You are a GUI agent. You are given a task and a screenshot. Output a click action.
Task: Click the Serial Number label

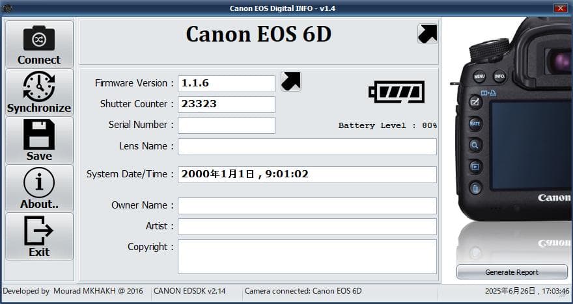click(141, 125)
